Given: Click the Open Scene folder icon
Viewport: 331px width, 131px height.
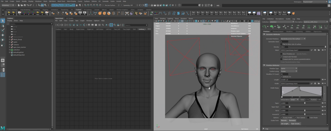Looking at the screenshot, I should [22, 5].
